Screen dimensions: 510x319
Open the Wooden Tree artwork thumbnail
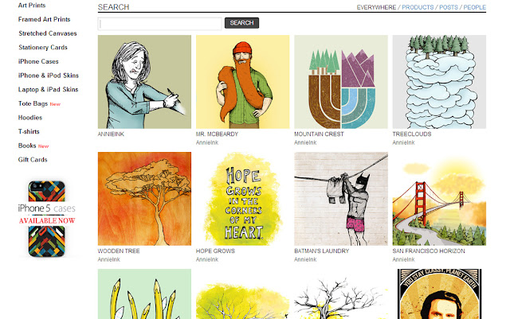[144, 199]
